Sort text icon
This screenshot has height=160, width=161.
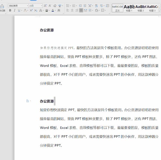click(x=96, y=6)
